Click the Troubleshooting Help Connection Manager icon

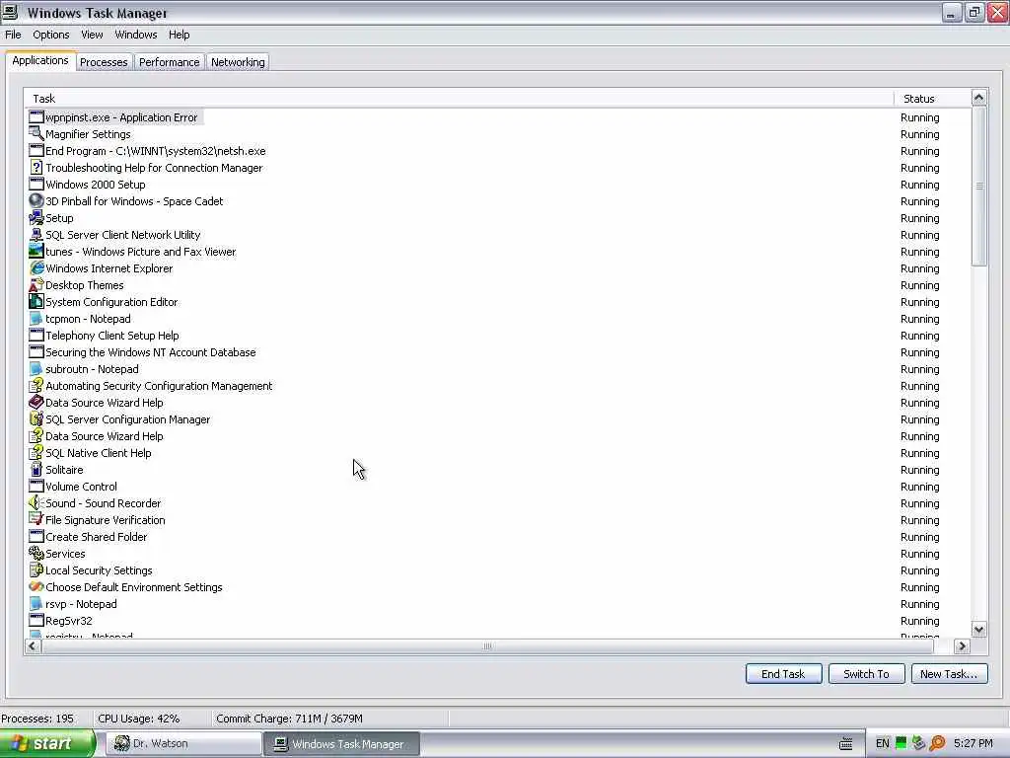[x=36, y=168]
